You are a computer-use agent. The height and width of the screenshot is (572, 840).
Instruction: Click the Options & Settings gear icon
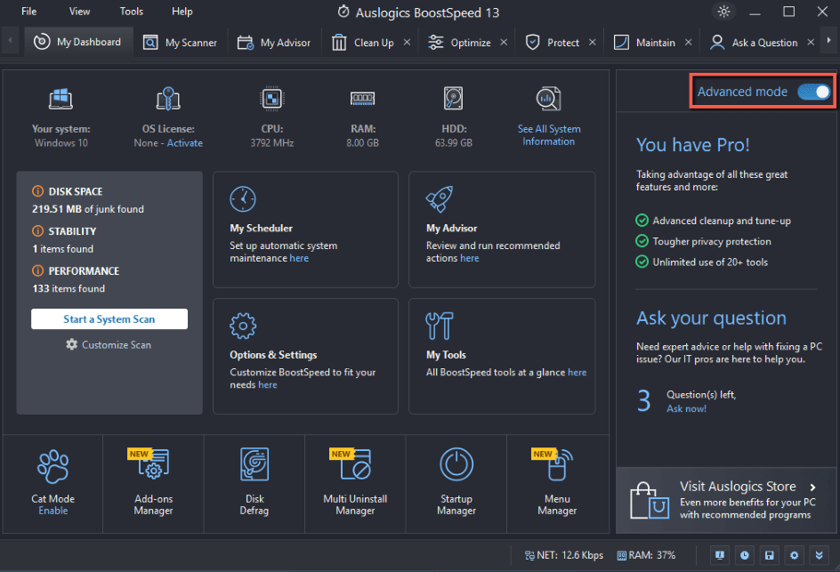point(243,326)
